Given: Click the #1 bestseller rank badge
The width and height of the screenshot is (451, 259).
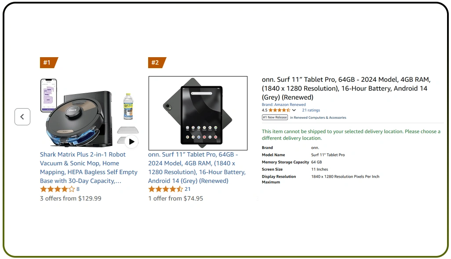Looking at the screenshot, I should pos(47,62).
